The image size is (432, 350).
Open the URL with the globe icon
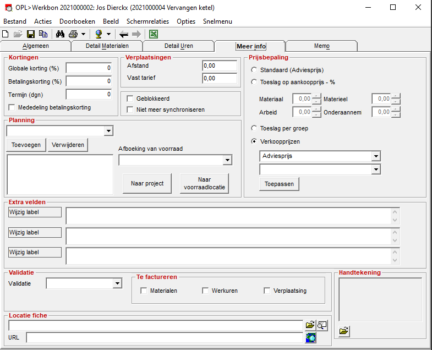(310, 337)
